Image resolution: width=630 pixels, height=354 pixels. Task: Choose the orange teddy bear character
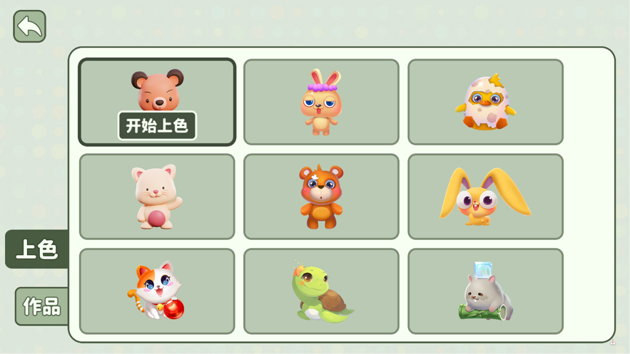point(321,197)
